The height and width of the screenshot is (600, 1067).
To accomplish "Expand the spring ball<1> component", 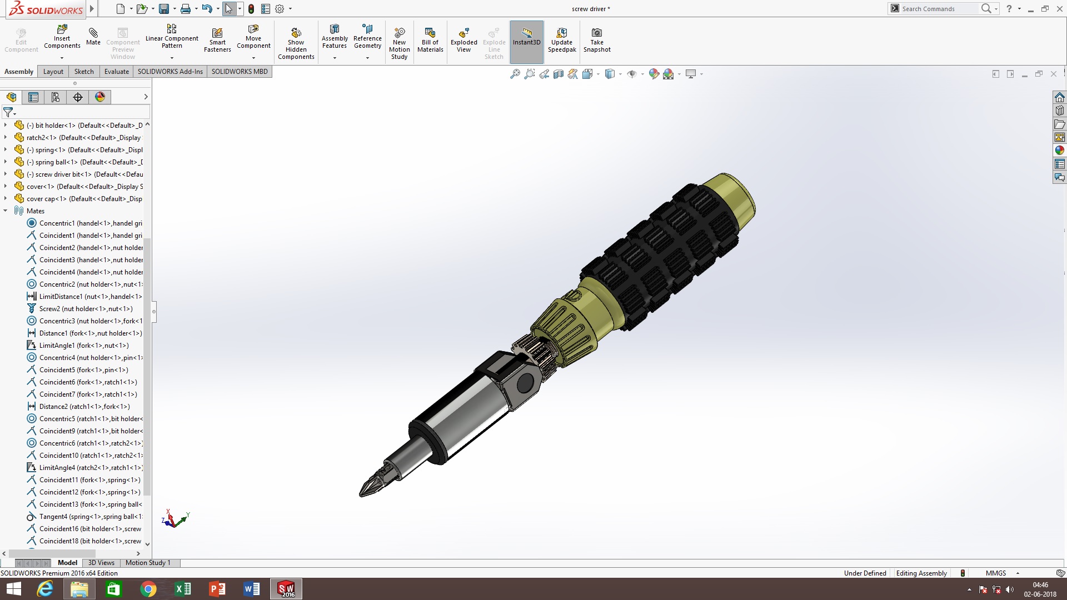I will click(x=6, y=162).
